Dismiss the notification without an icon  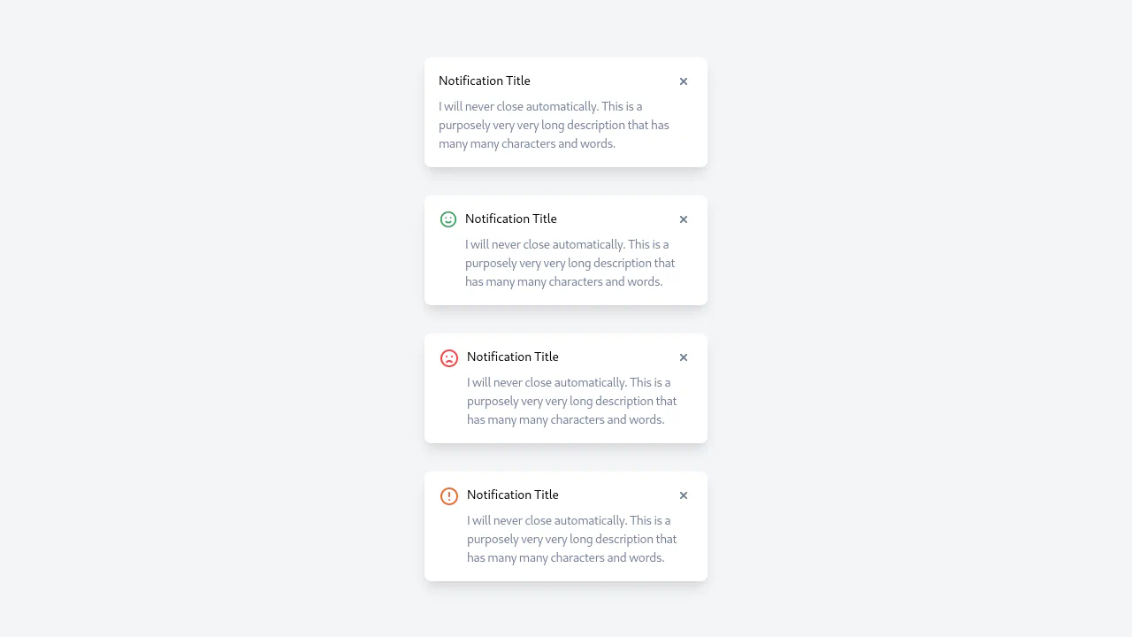click(x=684, y=81)
